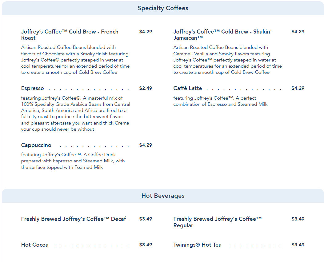Click the Cappuccino description text
The image size is (324, 262).
pyautogui.click(x=73, y=161)
